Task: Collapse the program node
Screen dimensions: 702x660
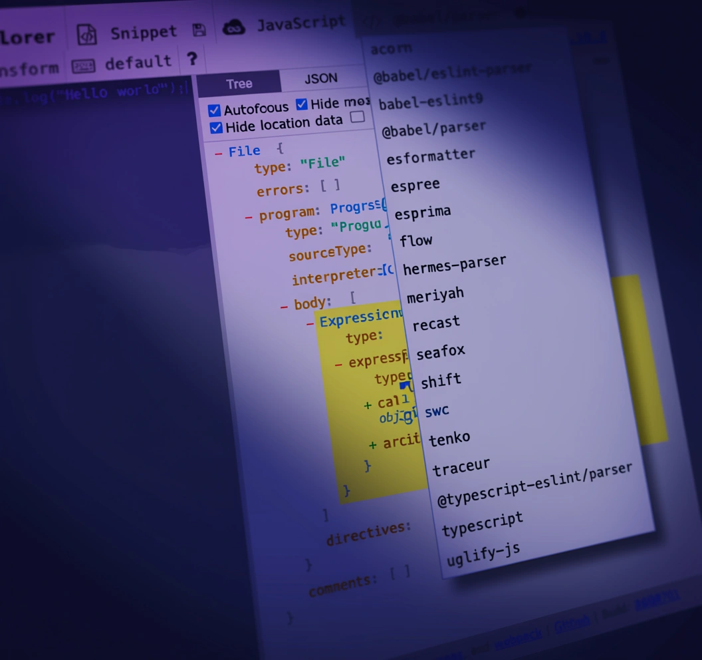Action: [x=249, y=217]
